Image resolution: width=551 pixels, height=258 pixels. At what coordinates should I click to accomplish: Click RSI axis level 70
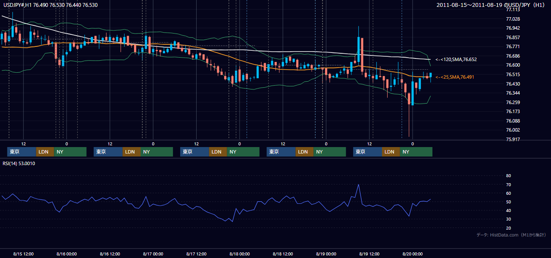(x=508, y=184)
